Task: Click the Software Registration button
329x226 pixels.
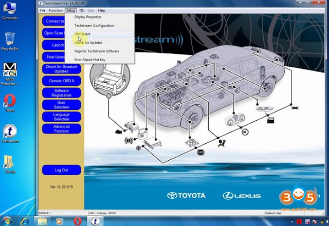Action: pos(62,93)
